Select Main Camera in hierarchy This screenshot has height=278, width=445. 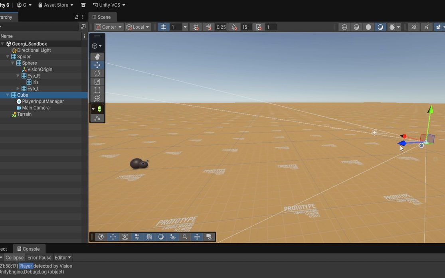pyautogui.click(x=36, y=108)
